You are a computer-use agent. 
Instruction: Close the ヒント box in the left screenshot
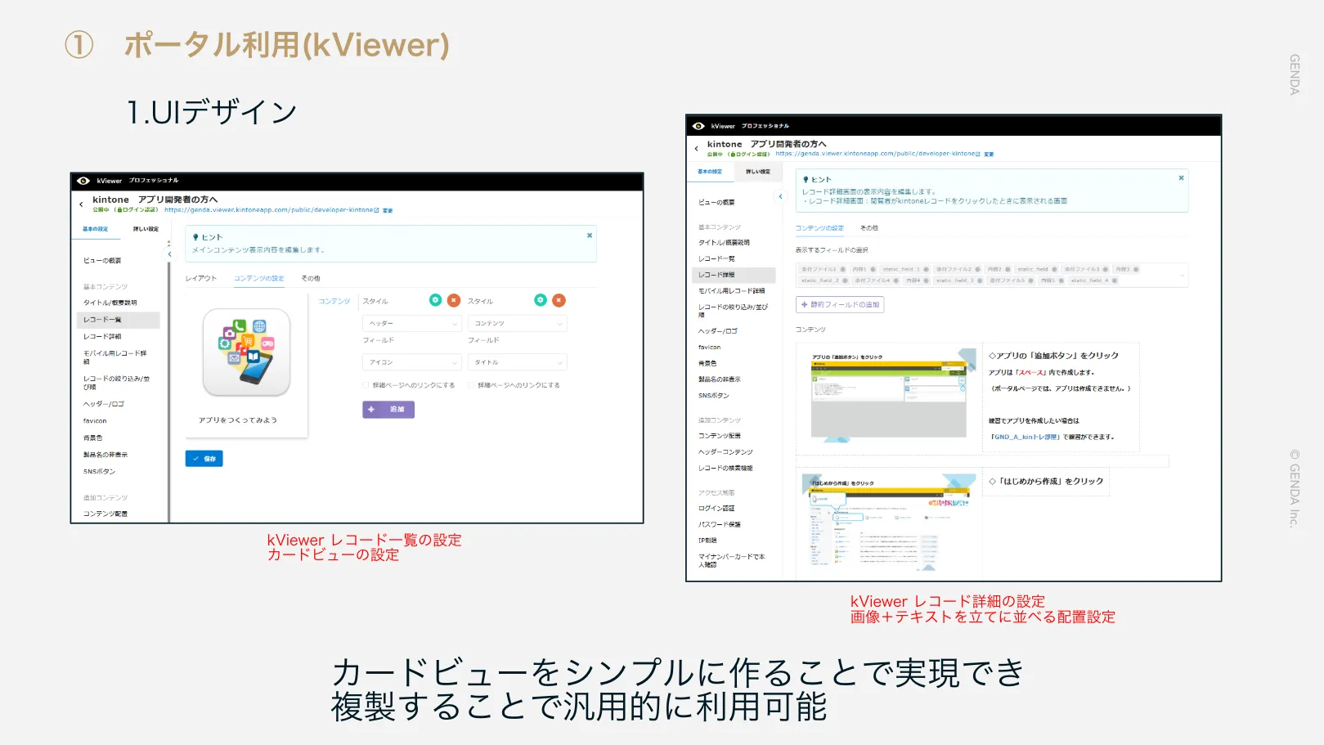tap(589, 236)
